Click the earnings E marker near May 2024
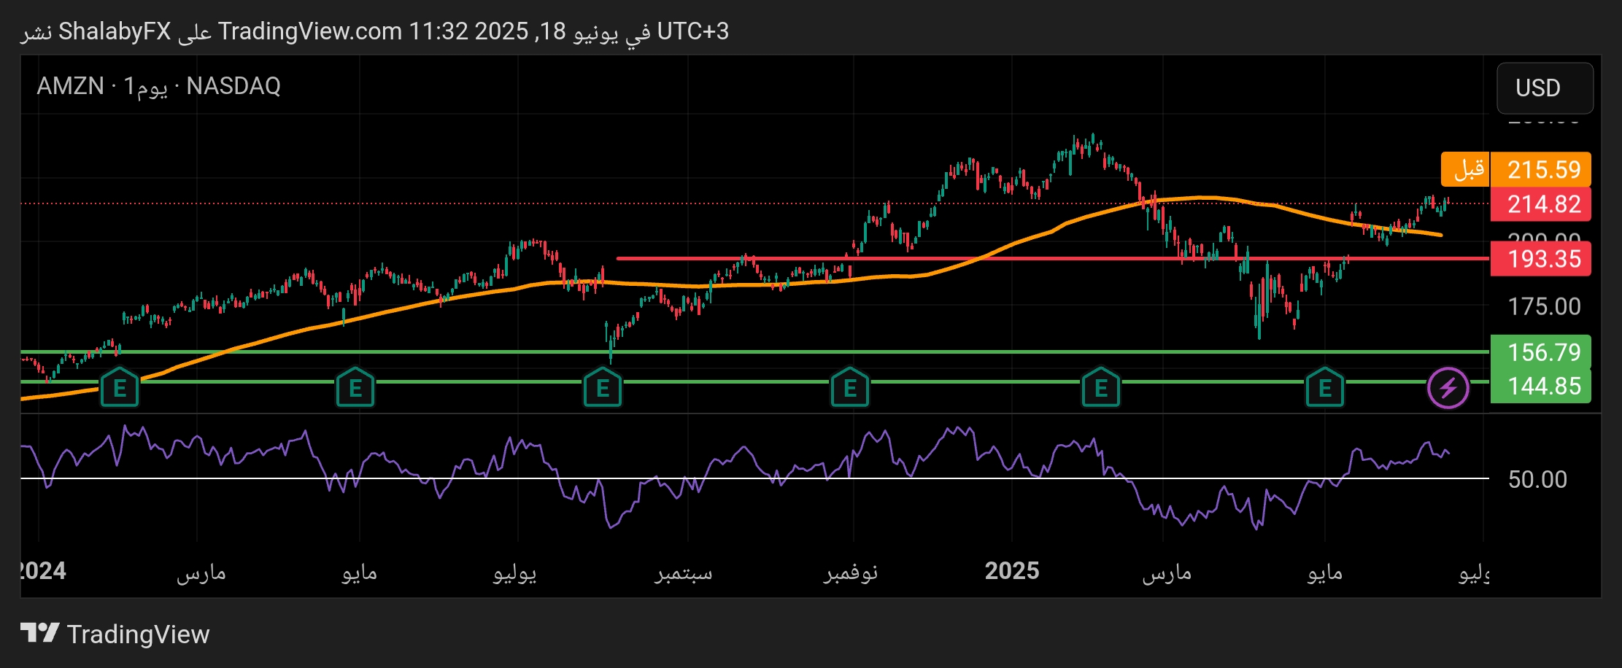The height and width of the screenshot is (668, 1622). coord(355,388)
